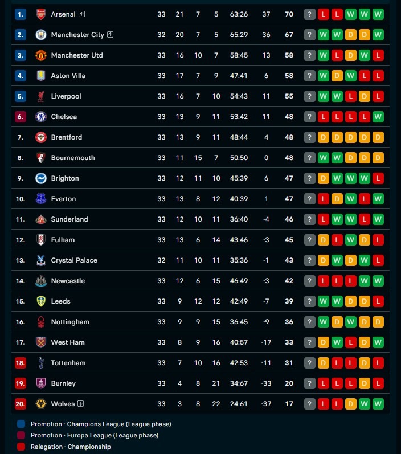Click the Europa League promotion legend text
The width and height of the screenshot is (401, 454).
pyautogui.click(x=95, y=435)
